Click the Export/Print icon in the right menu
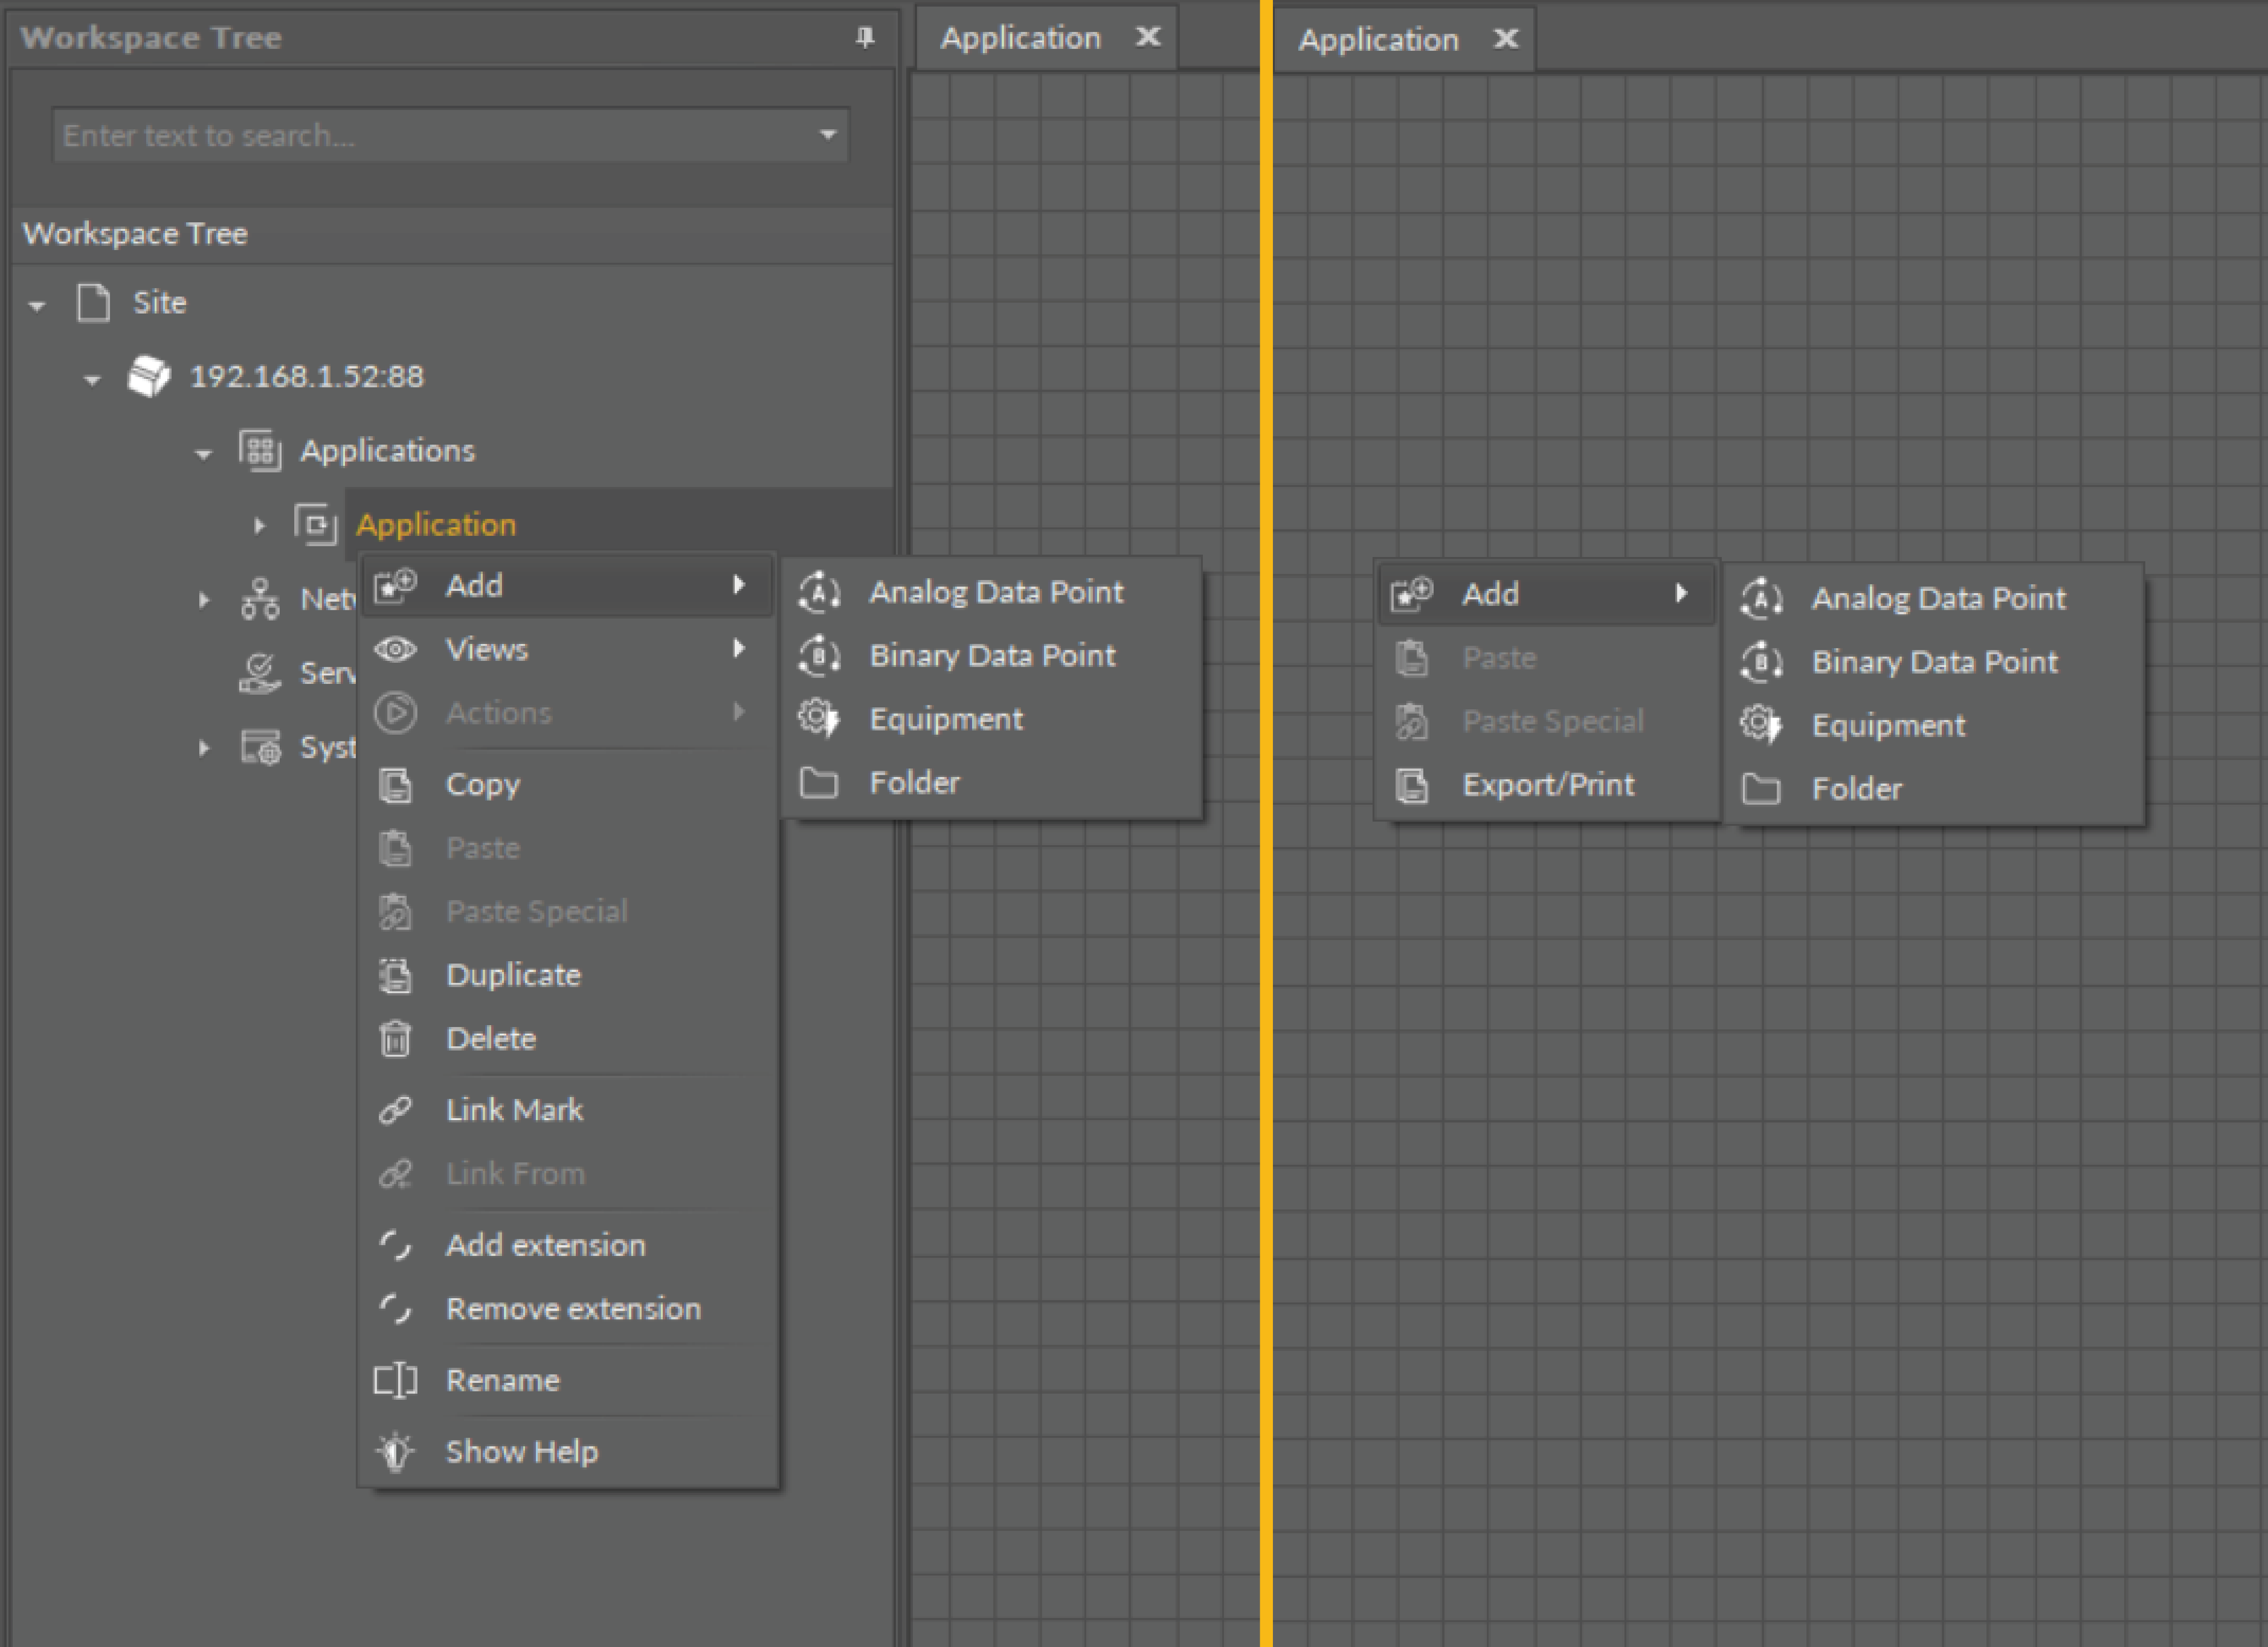Screen dimensions: 2268x1647 [1411, 785]
